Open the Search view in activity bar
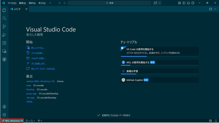The width and height of the screenshot is (219, 123). tap(4, 18)
